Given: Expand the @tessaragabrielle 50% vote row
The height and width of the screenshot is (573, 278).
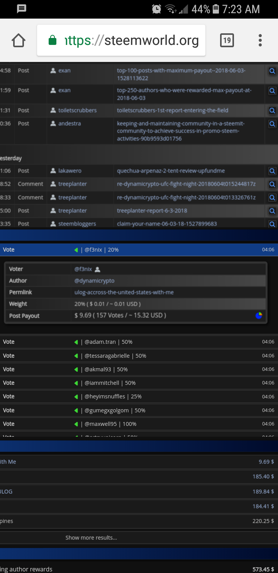Looking at the screenshot, I should click(139, 356).
